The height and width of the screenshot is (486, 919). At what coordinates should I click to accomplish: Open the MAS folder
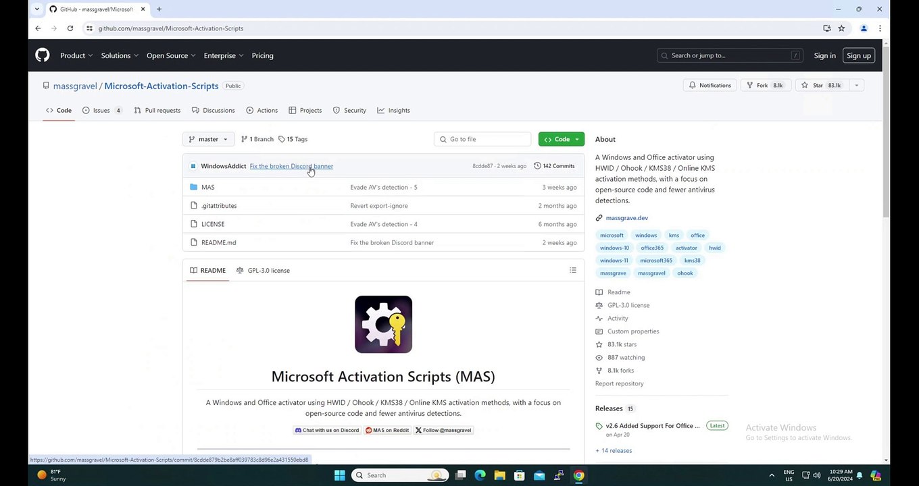pyautogui.click(x=207, y=187)
